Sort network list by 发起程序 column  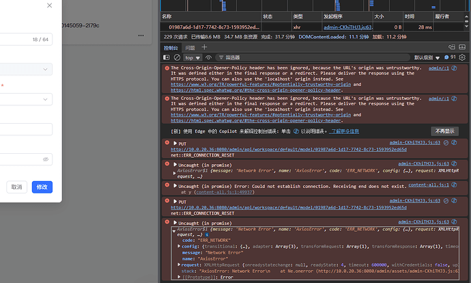[x=347, y=16]
